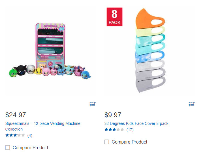203x156 pixels.
Task: Click add-to-list icon for 32 Degrees Face Cover
Action: [192, 104]
